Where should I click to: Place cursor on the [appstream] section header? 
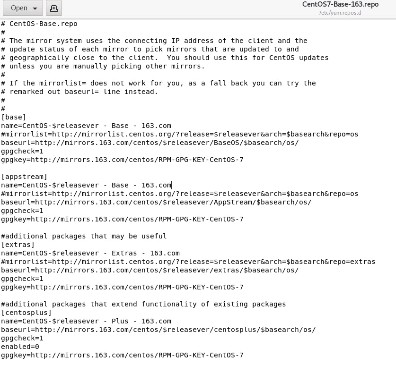[24, 177]
